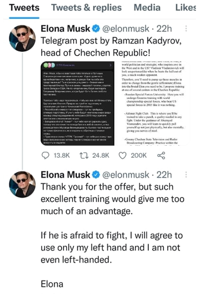The width and height of the screenshot is (197, 294).
Task: Open the second tweet's profile avatar
Action: tap(22, 184)
